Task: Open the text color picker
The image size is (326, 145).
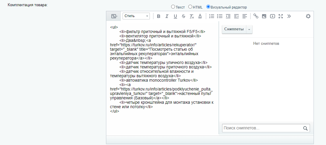Action: [x=200, y=16]
